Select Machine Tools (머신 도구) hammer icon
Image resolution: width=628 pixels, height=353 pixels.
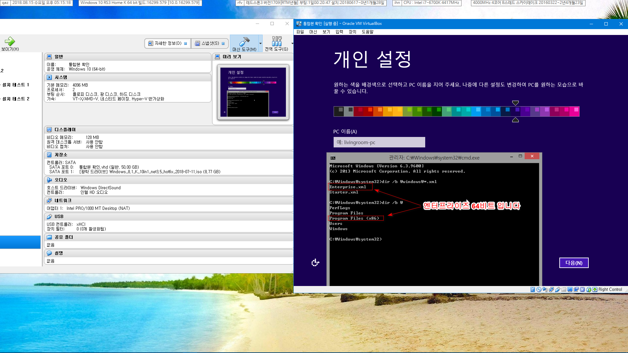(x=244, y=42)
